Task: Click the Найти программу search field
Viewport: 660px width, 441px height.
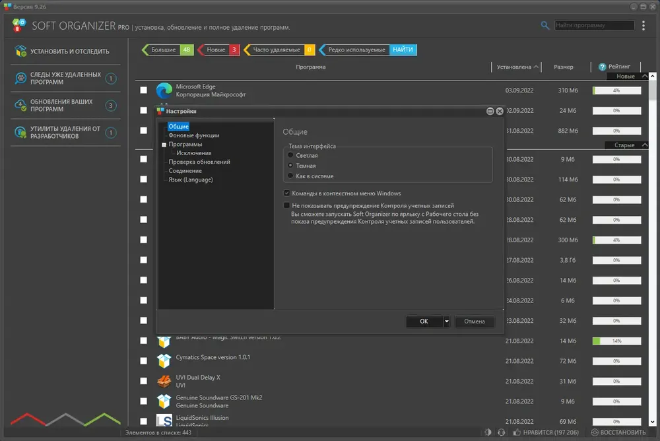Action: 594,25
